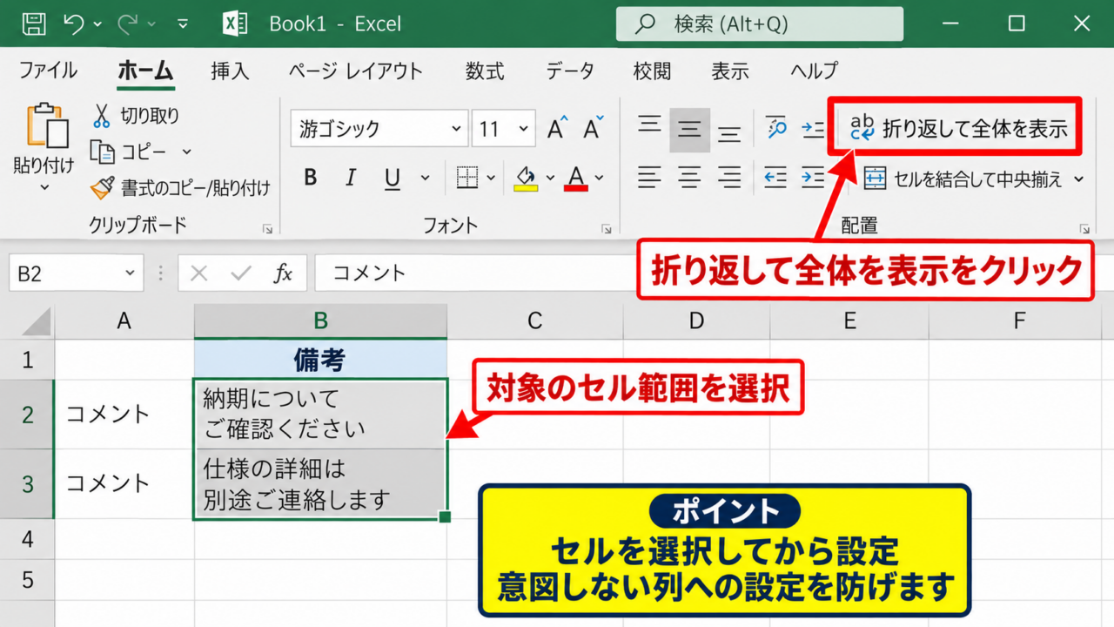1114x627 pixels.
Task: Click 折り返して全体を表示 wrap text button
Action: pos(956,129)
